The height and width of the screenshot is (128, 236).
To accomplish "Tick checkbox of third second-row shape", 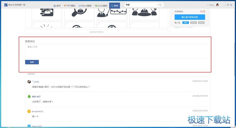I will coord(98,23).
